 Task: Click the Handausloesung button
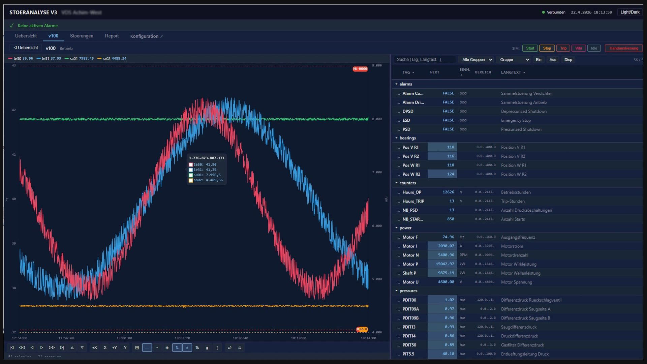coord(623,48)
